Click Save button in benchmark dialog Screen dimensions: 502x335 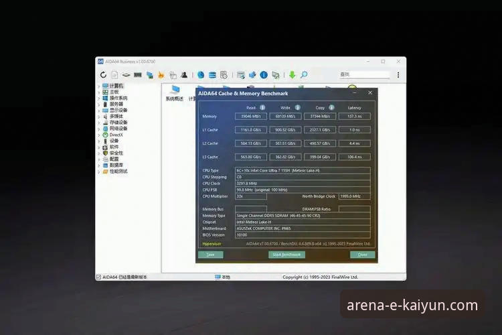(211, 255)
